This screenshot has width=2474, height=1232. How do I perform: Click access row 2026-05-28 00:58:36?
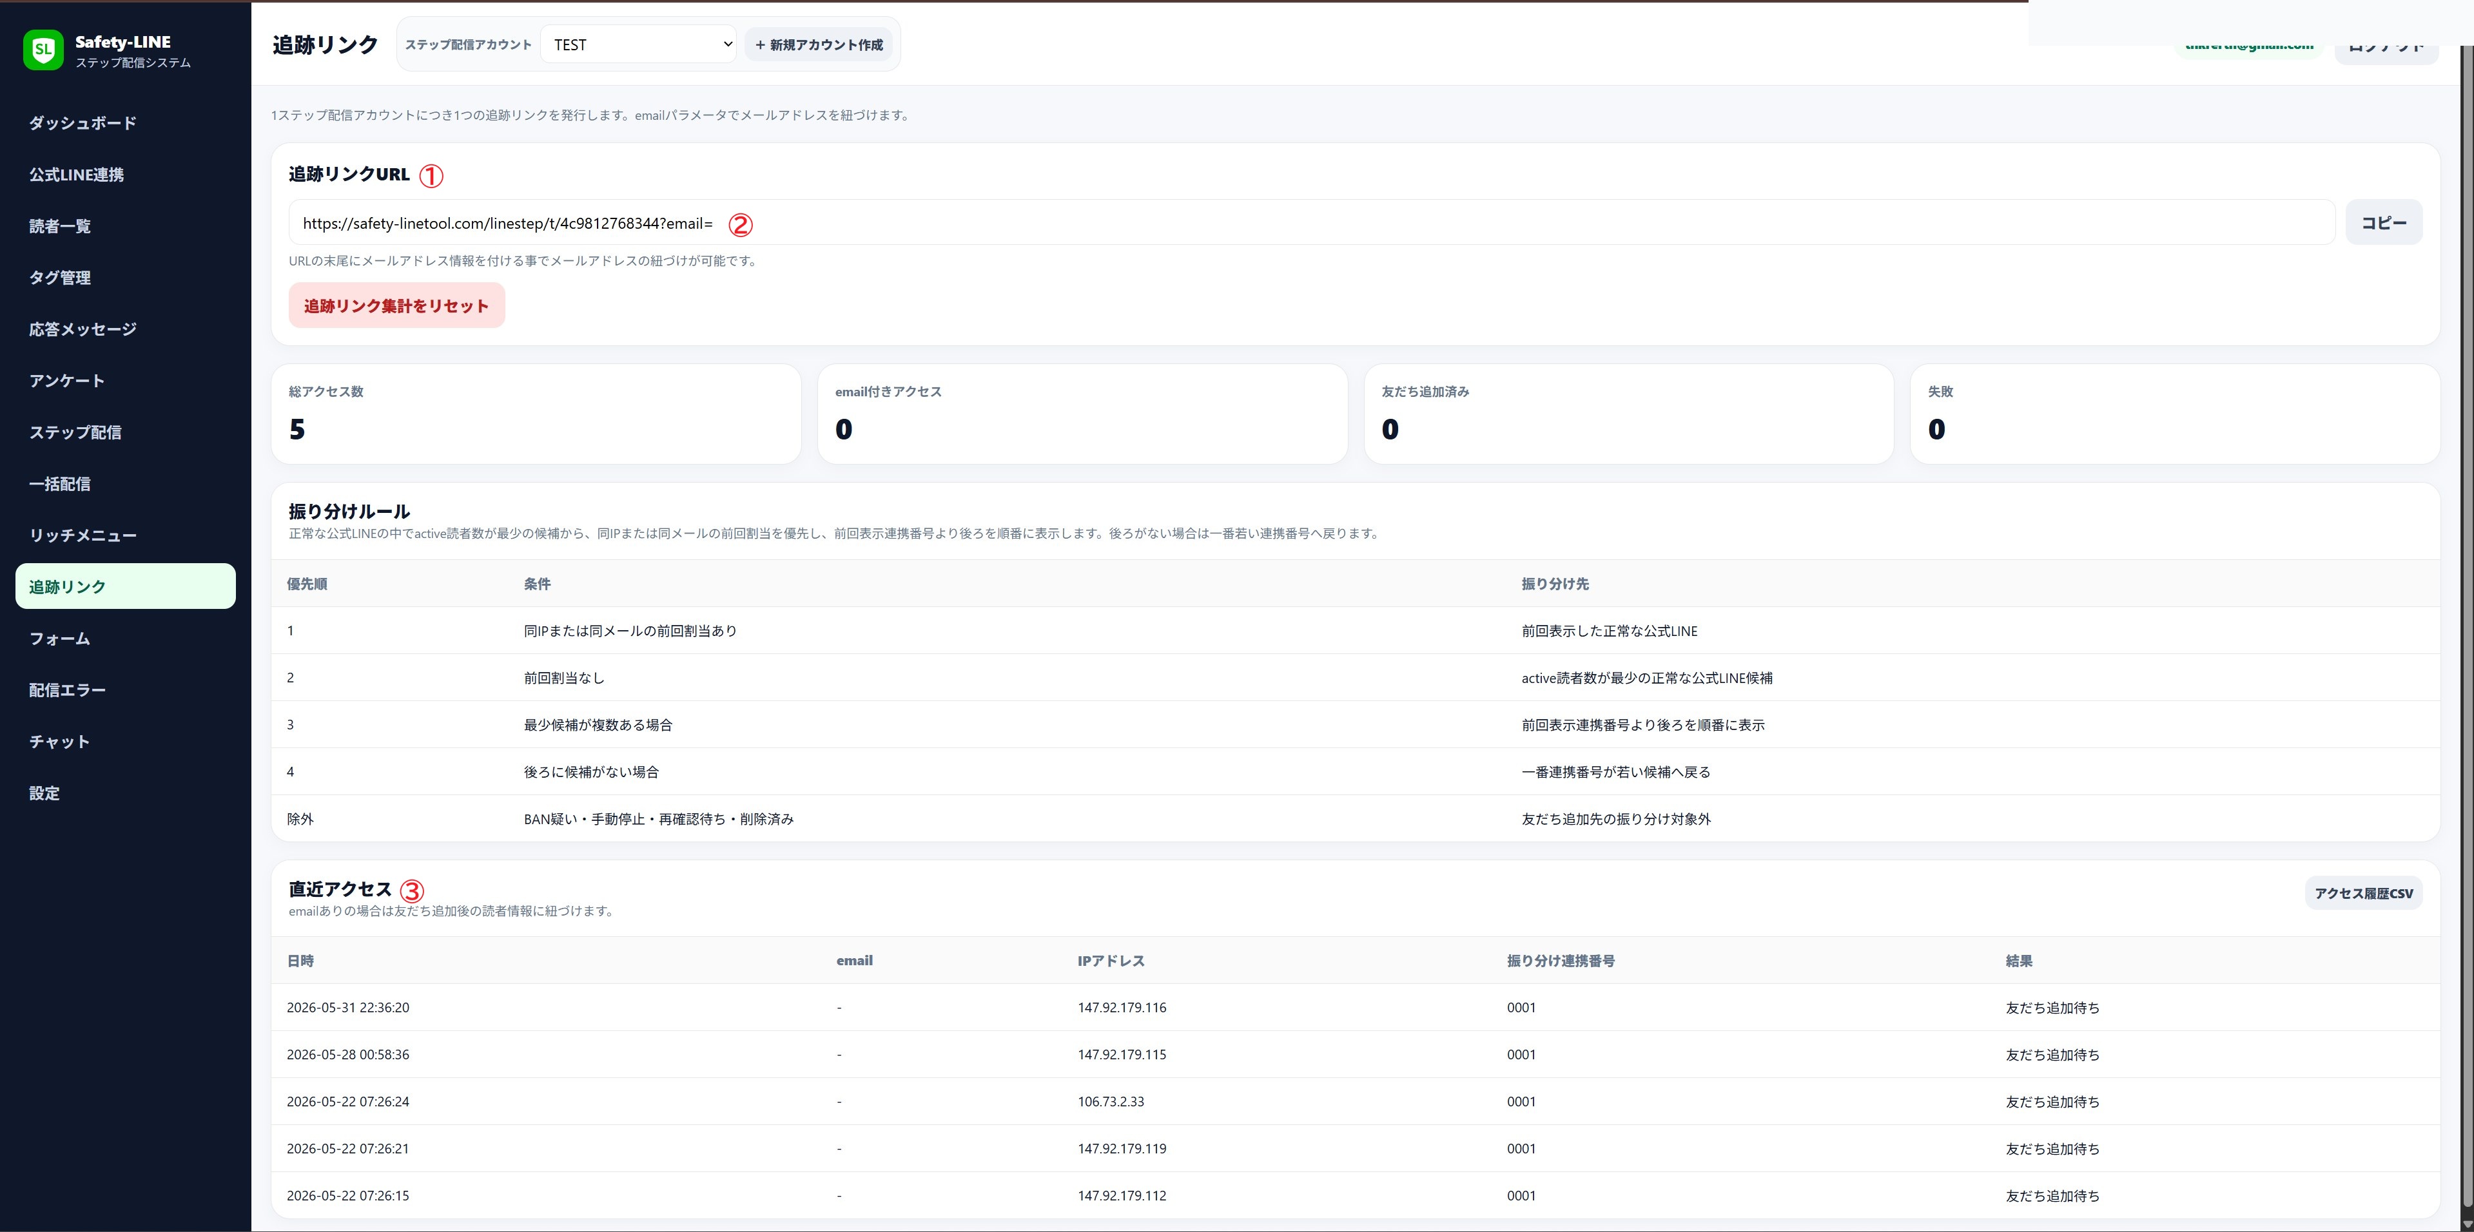pyautogui.click(x=1355, y=1054)
